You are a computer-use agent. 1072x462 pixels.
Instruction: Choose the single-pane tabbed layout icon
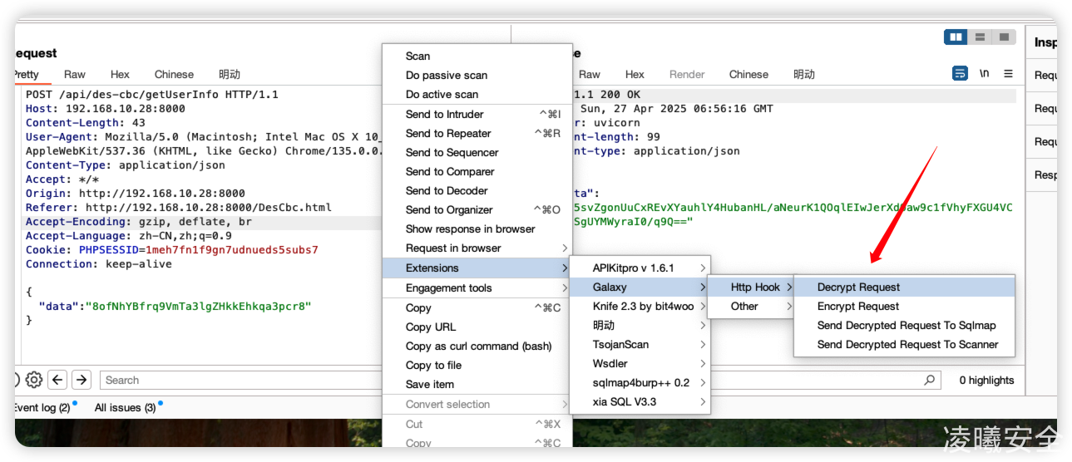point(1004,37)
